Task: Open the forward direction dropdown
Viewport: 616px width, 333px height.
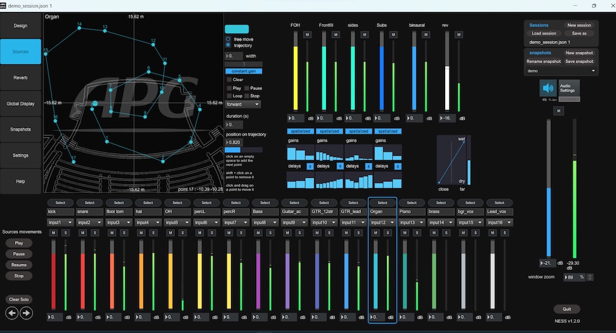Action: (x=243, y=104)
